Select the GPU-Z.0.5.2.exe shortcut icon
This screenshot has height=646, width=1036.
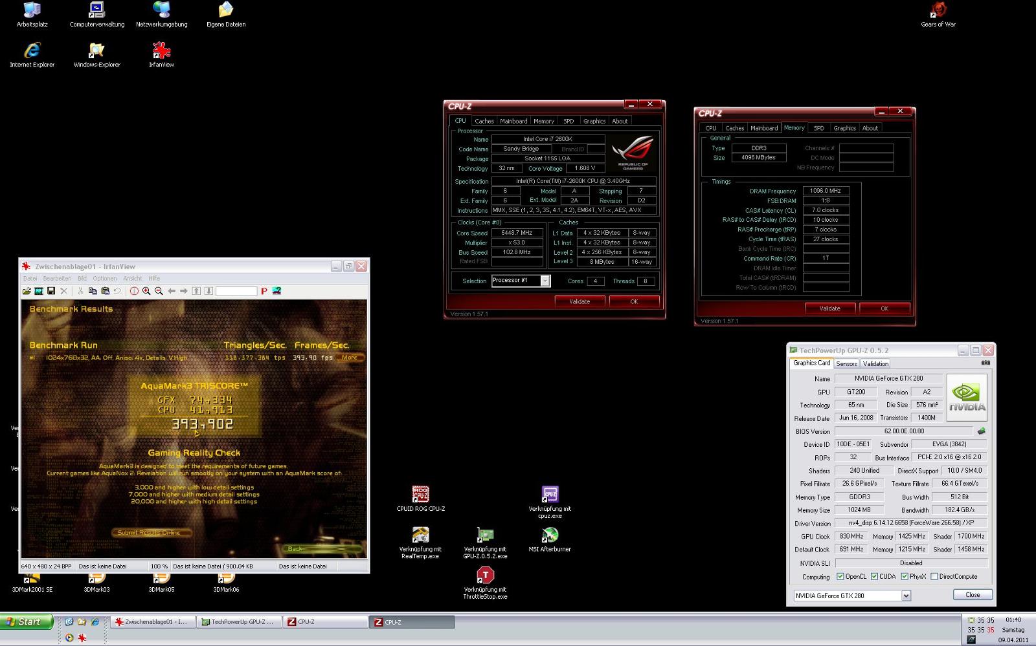[x=485, y=542]
